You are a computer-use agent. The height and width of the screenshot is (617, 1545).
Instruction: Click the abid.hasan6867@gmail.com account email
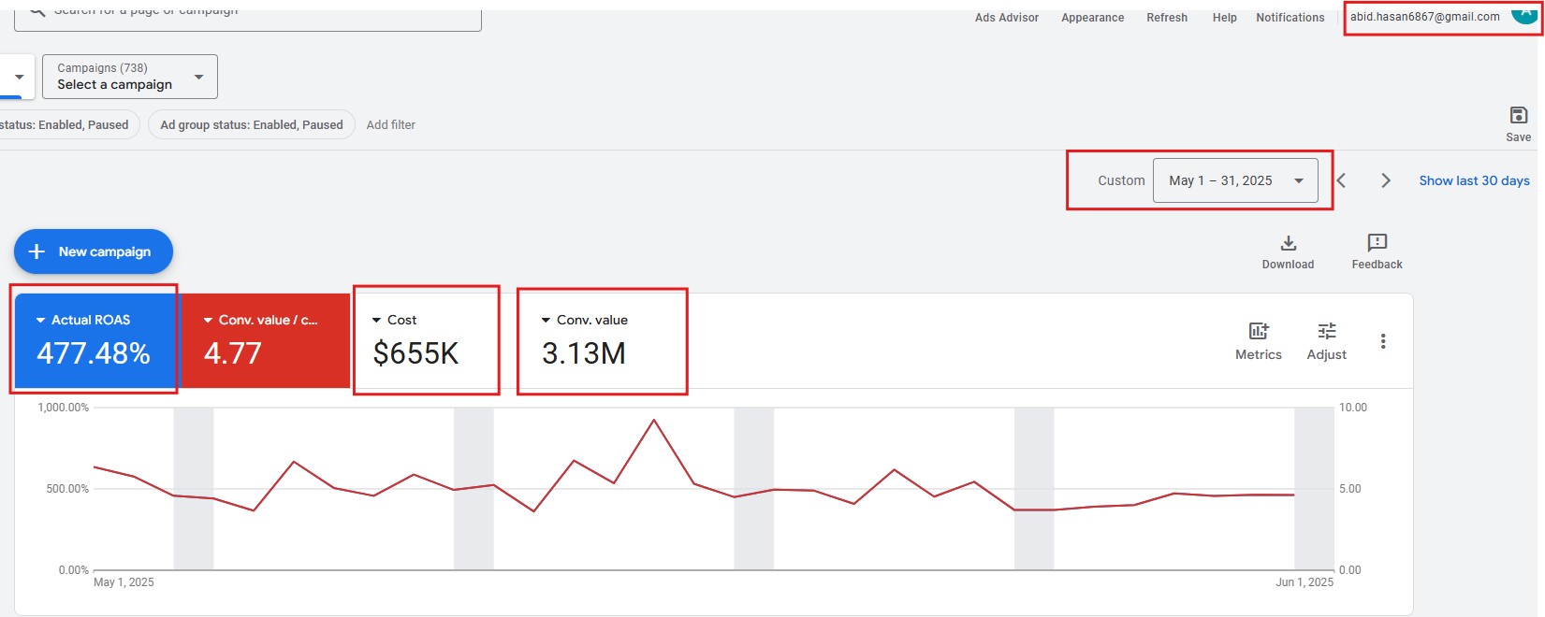tap(1424, 17)
